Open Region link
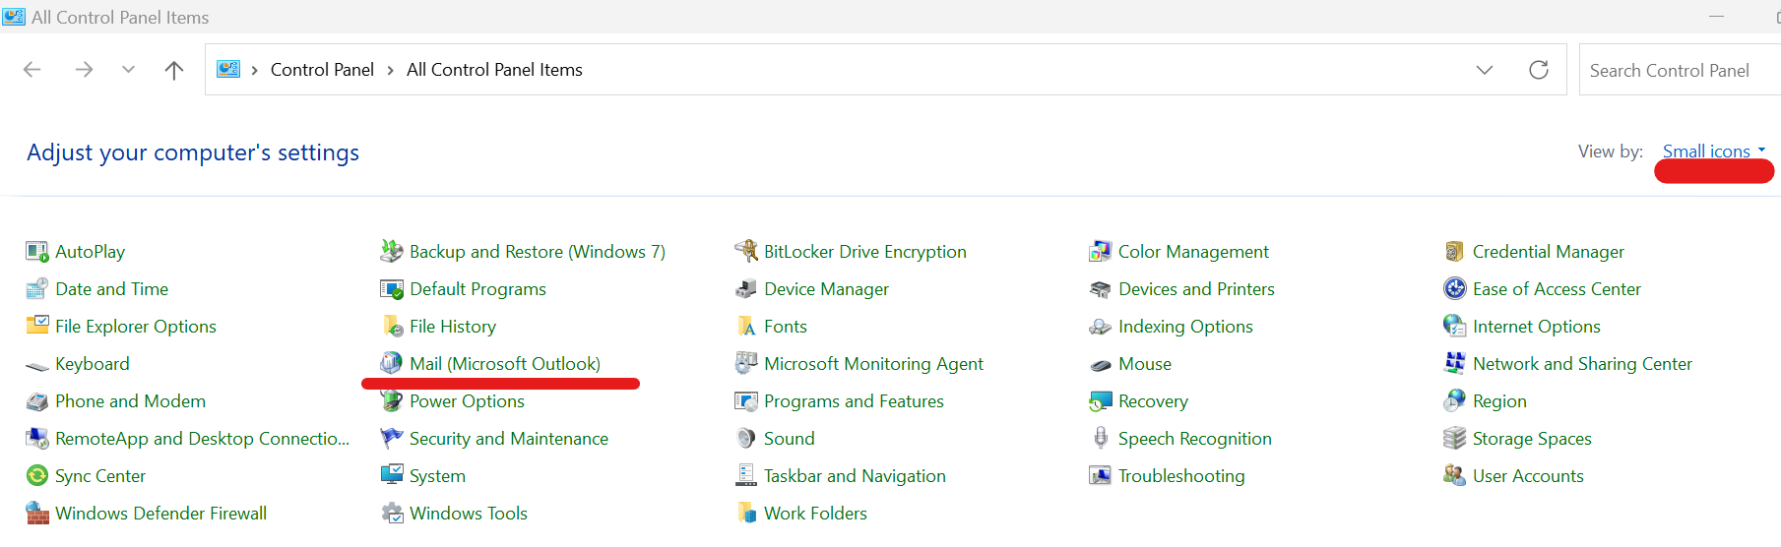The height and width of the screenshot is (547, 1781). click(1499, 401)
